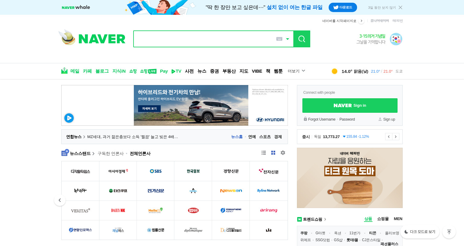The width and height of the screenshot is (464, 246).
Task: Open the 전자신문 press logo
Action: (x=269, y=171)
